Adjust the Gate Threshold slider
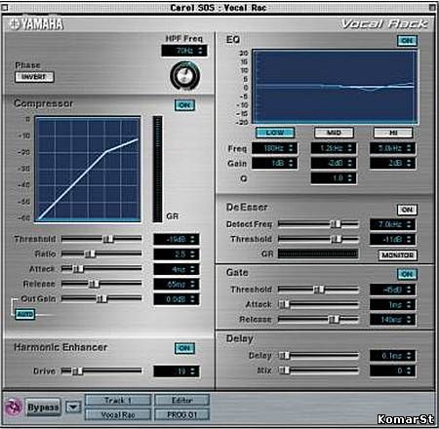Screen dimensions: 439x429 point(318,290)
